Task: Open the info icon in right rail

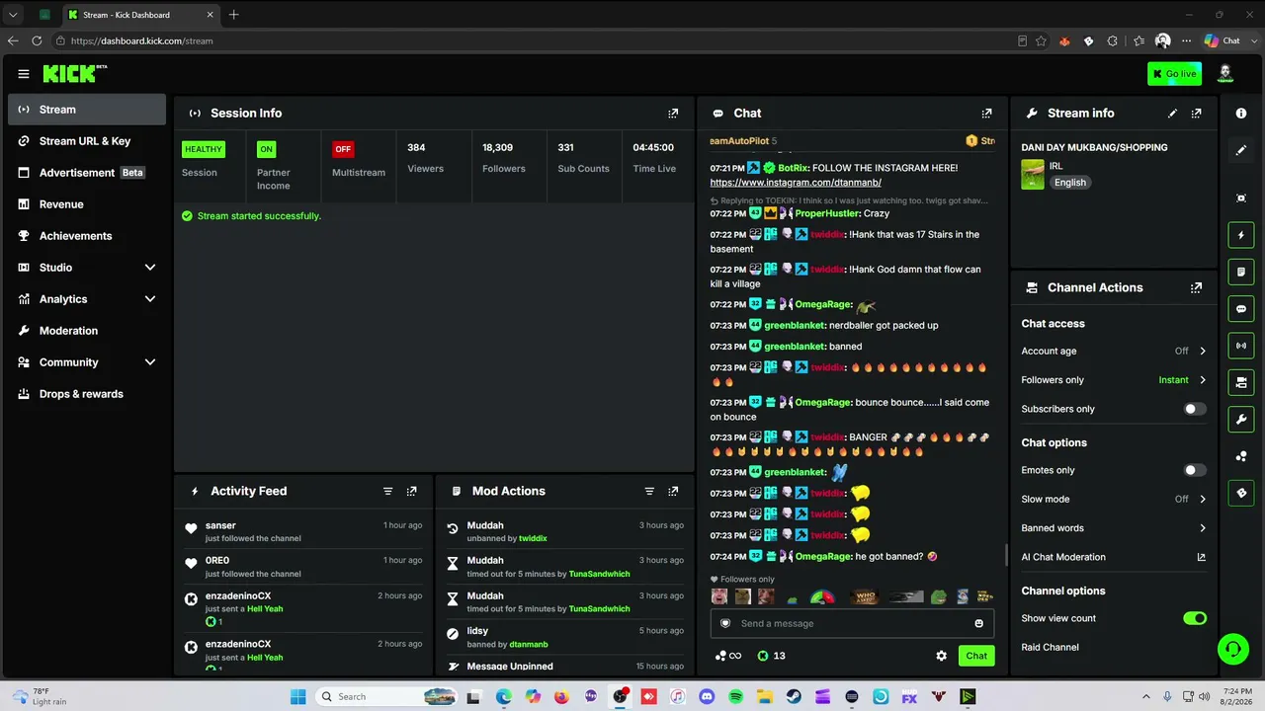Action: point(1241,114)
